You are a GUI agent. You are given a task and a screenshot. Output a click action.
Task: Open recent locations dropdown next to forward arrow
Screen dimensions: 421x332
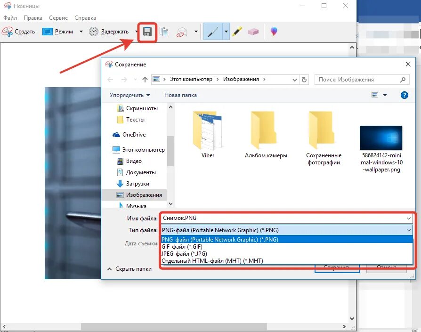(x=135, y=80)
